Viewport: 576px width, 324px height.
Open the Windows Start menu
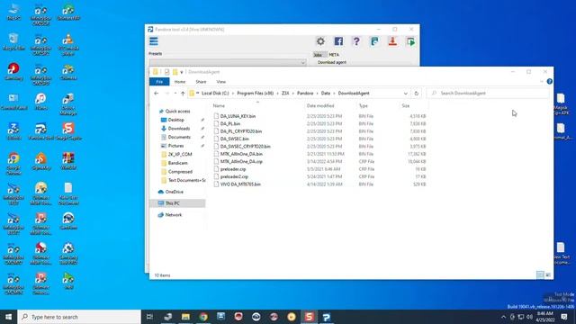click(8, 317)
